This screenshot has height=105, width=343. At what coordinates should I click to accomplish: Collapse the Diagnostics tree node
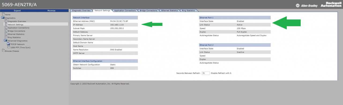tap(10, 18)
